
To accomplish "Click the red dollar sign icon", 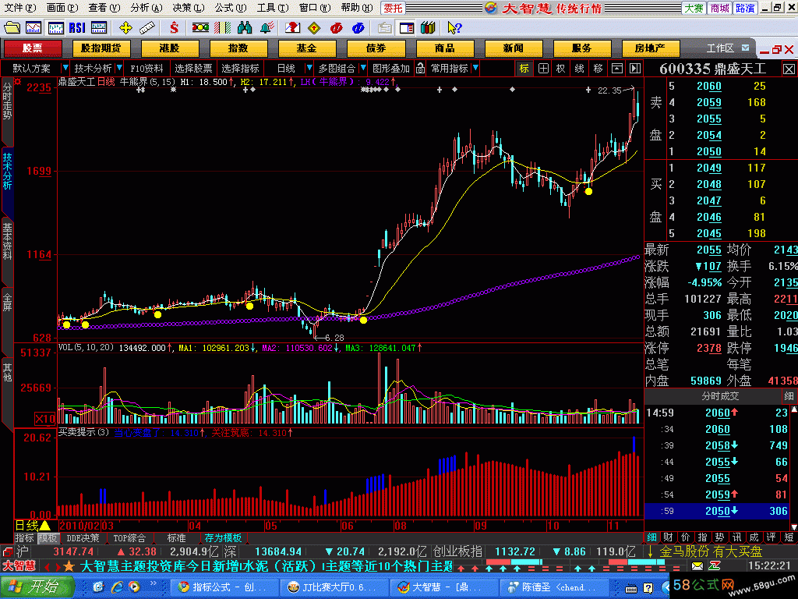I will [x=174, y=27].
